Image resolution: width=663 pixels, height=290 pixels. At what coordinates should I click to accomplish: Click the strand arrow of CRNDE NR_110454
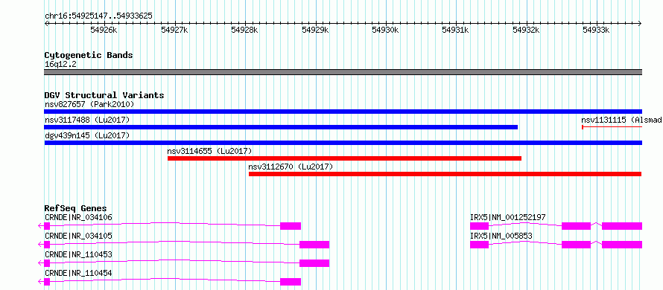[40, 282]
